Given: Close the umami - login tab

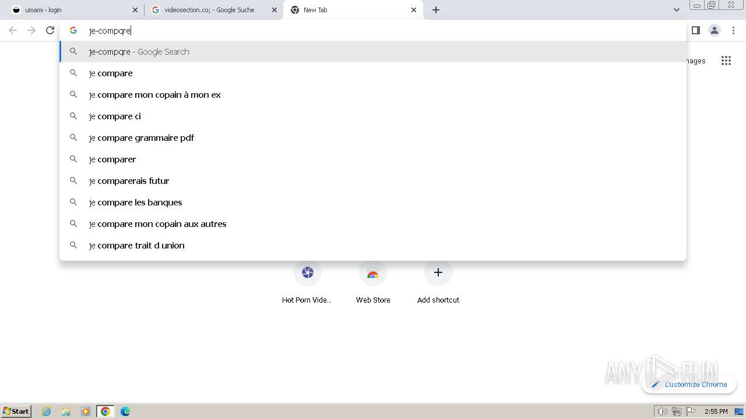Looking at the screenshot, I should [135, 10].
